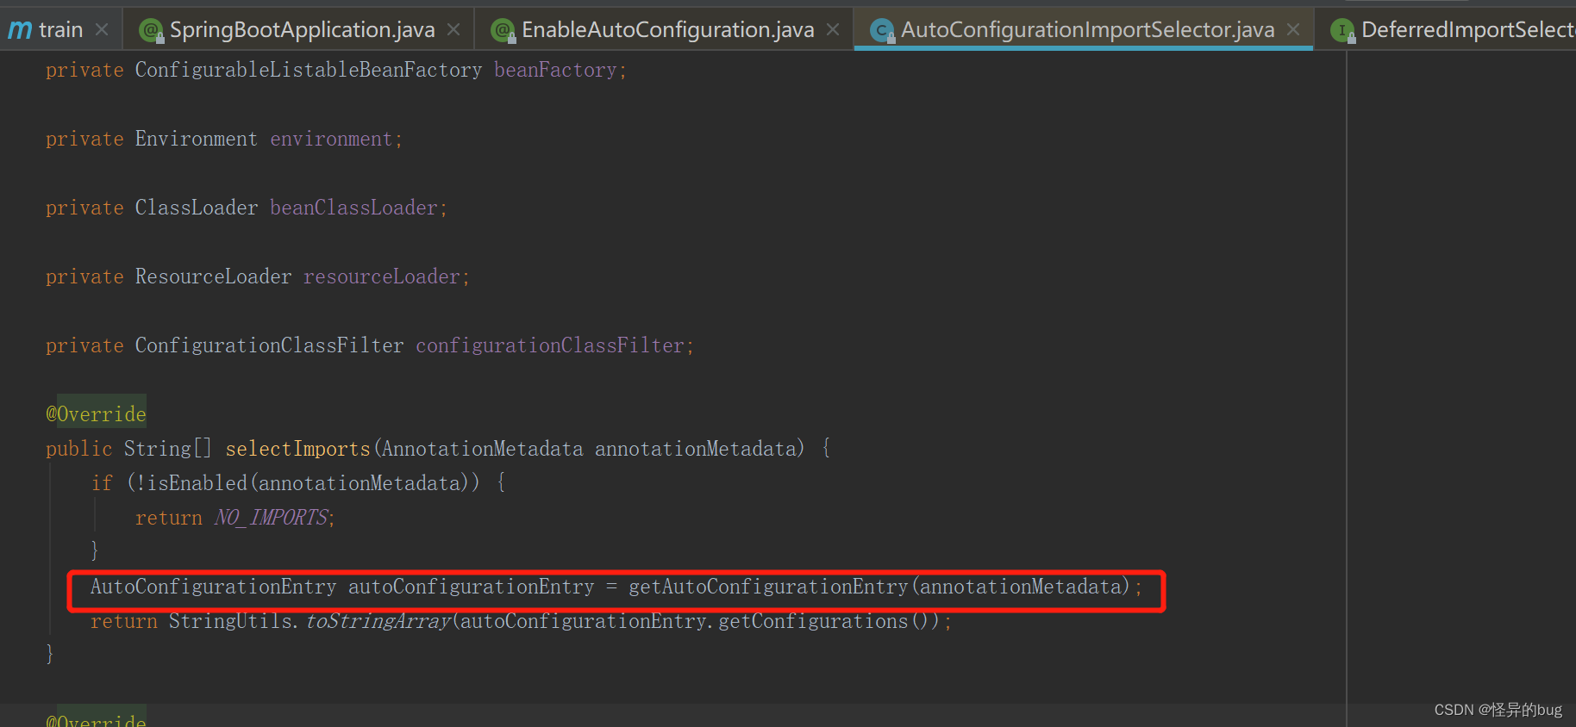Click the @Override annotation above selectImports
Viewport: 1576px width, 727px height.
pyautogui.click(x=96, y=414)
